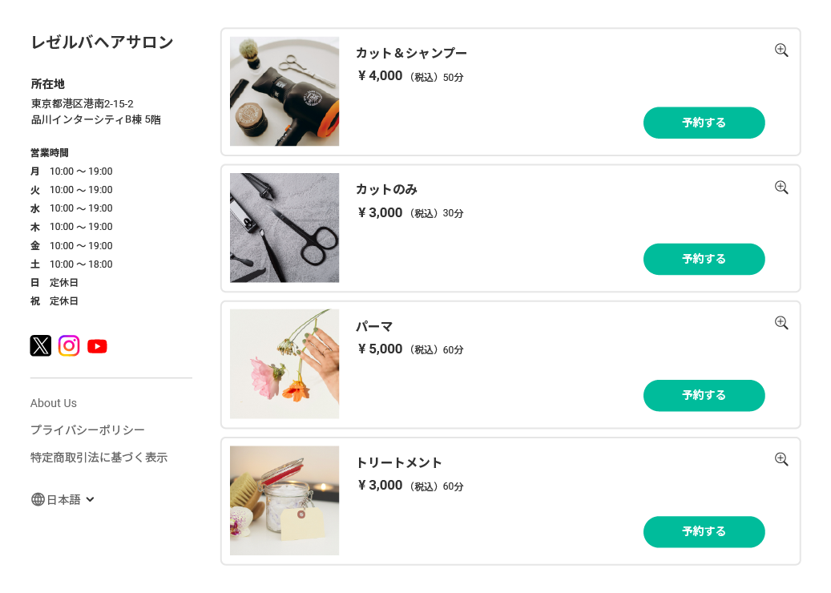Zoom in on カット＆シャンプー details
Screen dimensions: 831x593
tap(781, 50)
